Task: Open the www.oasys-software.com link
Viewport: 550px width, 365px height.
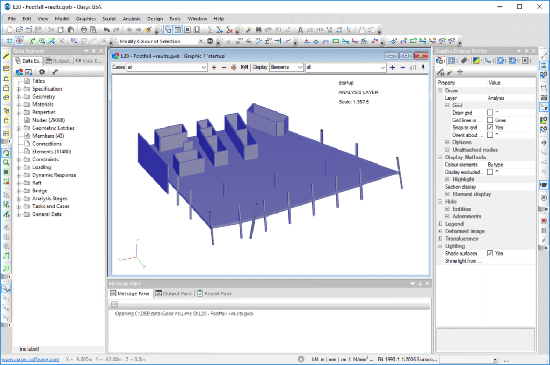Action: [x=31, y=360]
